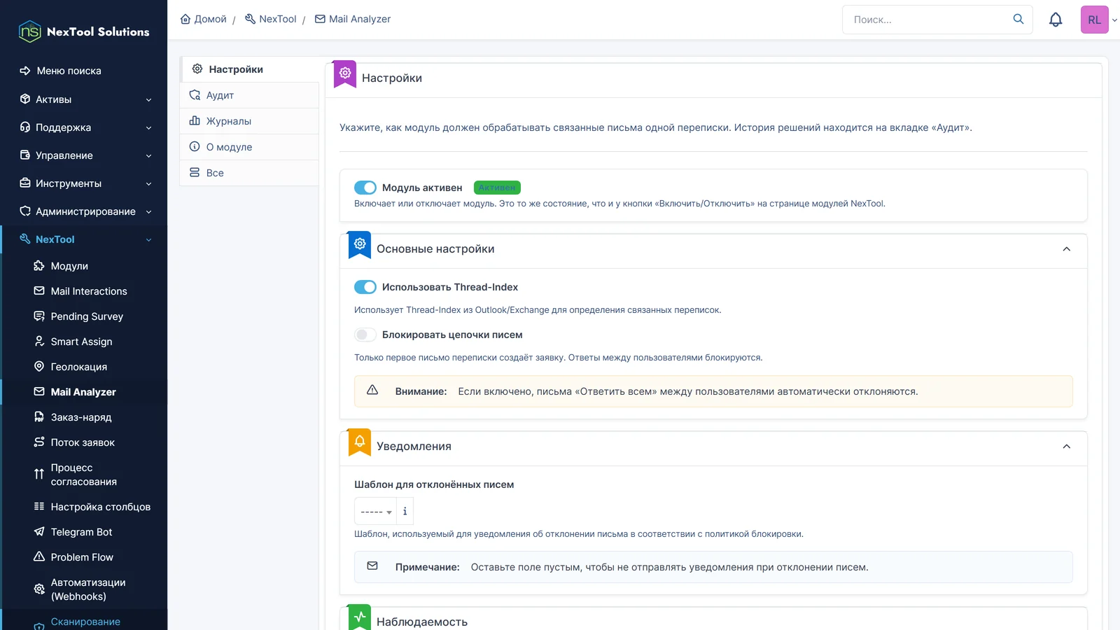Expand the Поддержка sidebar menu

coord(84,127)
